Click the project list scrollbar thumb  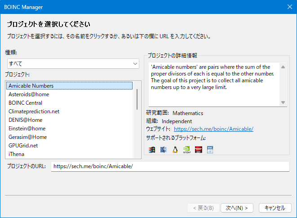pyautogui.click(x=137, y=99)
